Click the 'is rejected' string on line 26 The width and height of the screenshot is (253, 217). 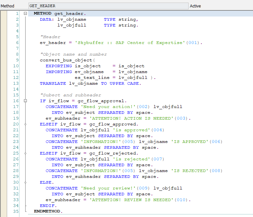[x=131, y=159]
